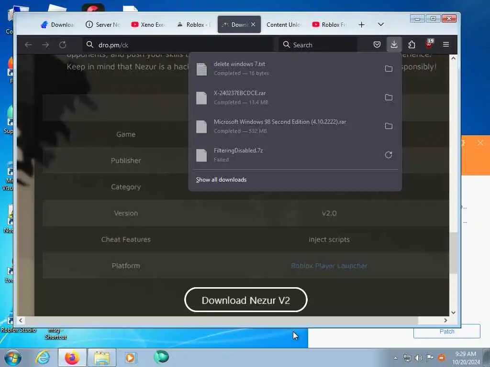The image size is (490, 367).
Task: Open the taskbar clock showing 9:29 AM
Action: [466, 358]
